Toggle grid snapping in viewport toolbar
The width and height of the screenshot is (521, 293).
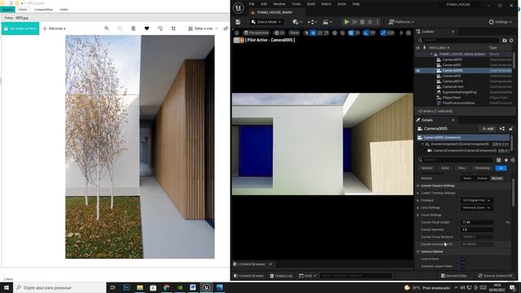coord(351,33)
